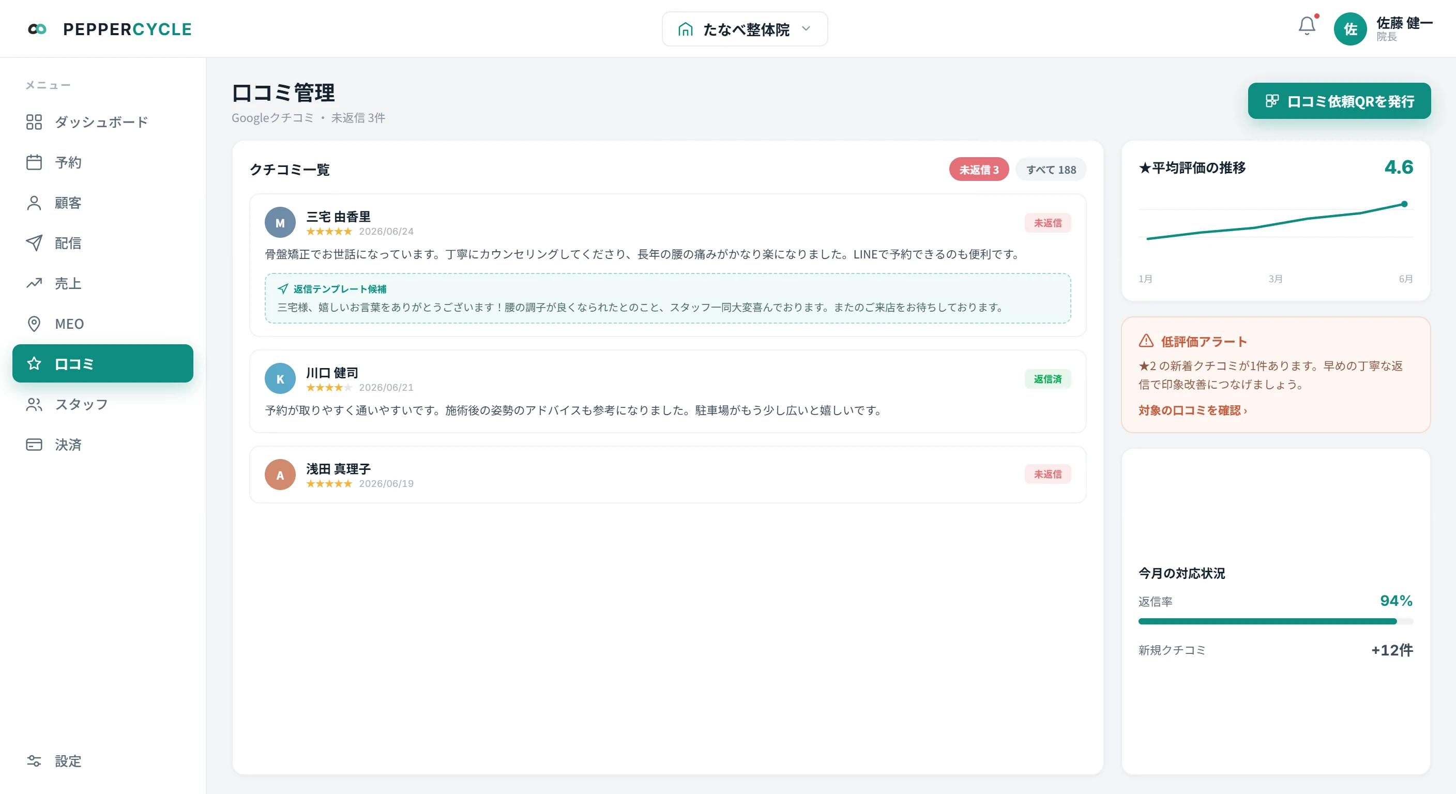Expand the clinic selector chevron arrow

tap(806, 29)
